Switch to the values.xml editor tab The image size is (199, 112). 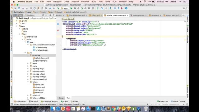[95, 15]
